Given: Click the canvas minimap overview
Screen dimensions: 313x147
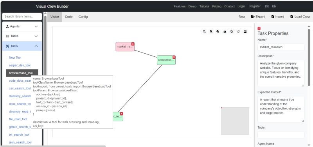Looking at the screenshot, I should (x=235, y=121).
